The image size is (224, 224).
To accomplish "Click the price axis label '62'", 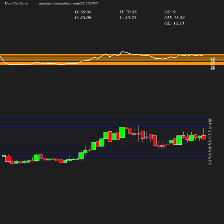I will tap(210, 134).
